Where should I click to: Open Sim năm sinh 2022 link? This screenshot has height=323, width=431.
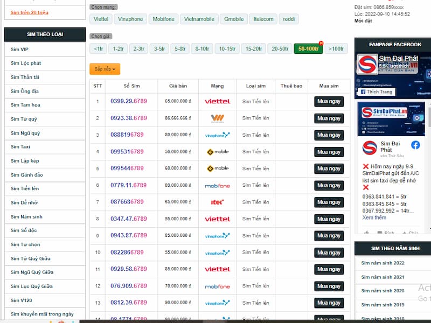(x=383, y=263)
